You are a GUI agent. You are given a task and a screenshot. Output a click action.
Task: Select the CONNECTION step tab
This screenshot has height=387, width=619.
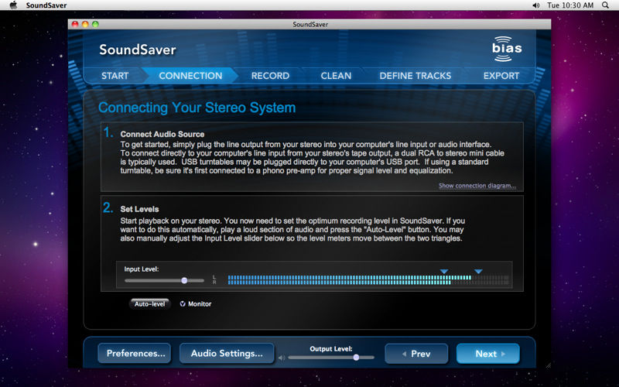click(190, 76)
